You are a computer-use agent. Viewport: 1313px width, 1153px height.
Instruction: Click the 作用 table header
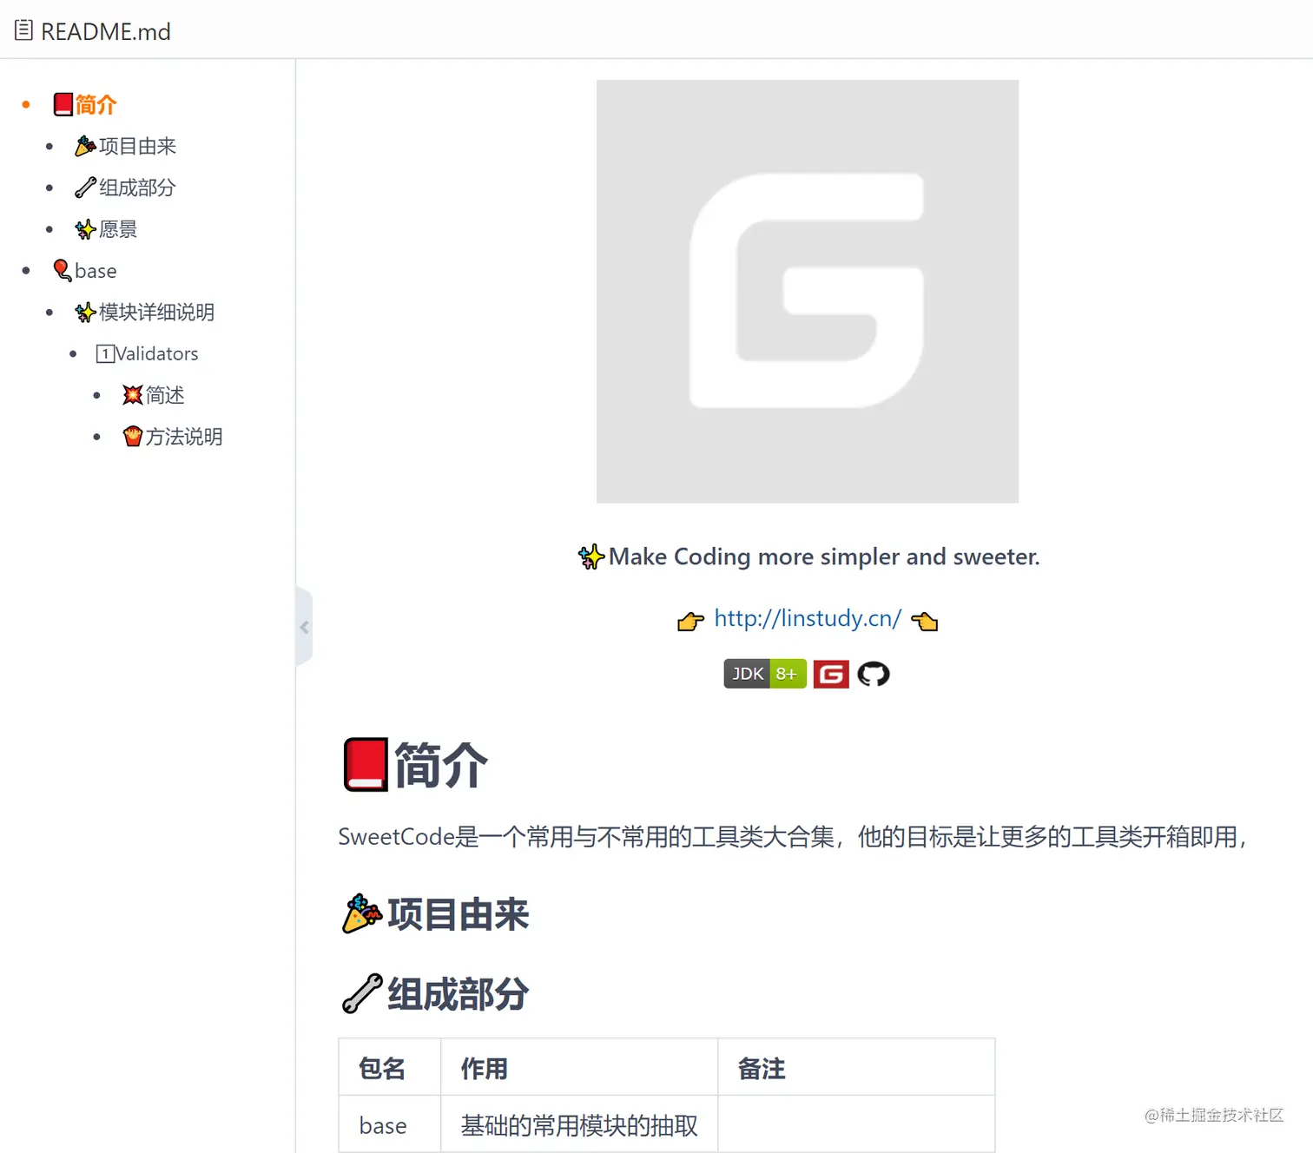pyautogui.click(x=579, y=1067)
